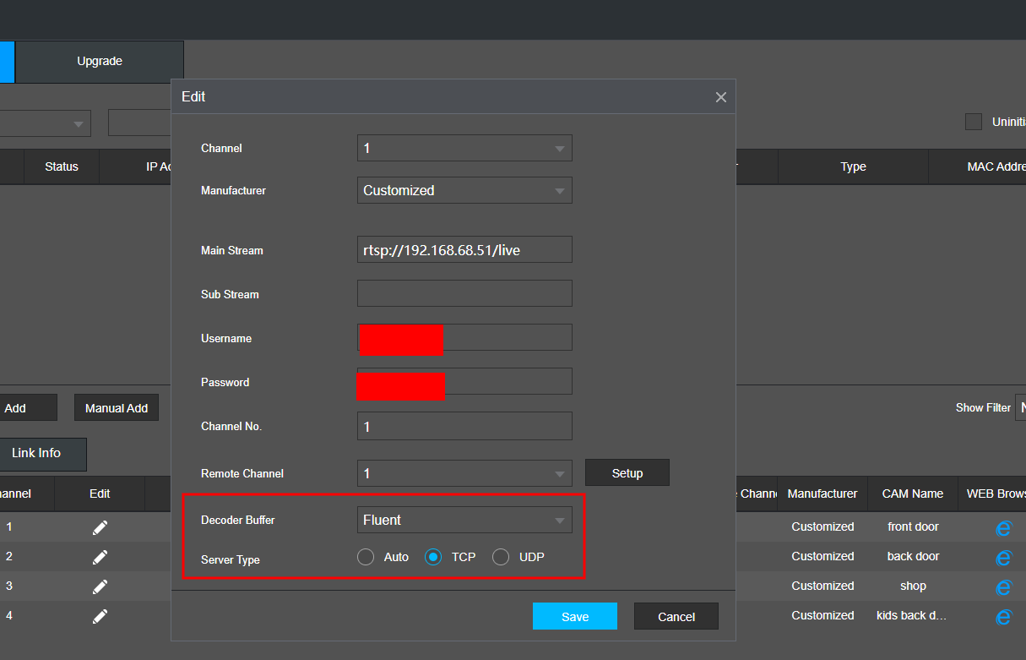Click the Manufacturer column header in table
Screen dimensions: 1026x660
click(x=822, y=494)
